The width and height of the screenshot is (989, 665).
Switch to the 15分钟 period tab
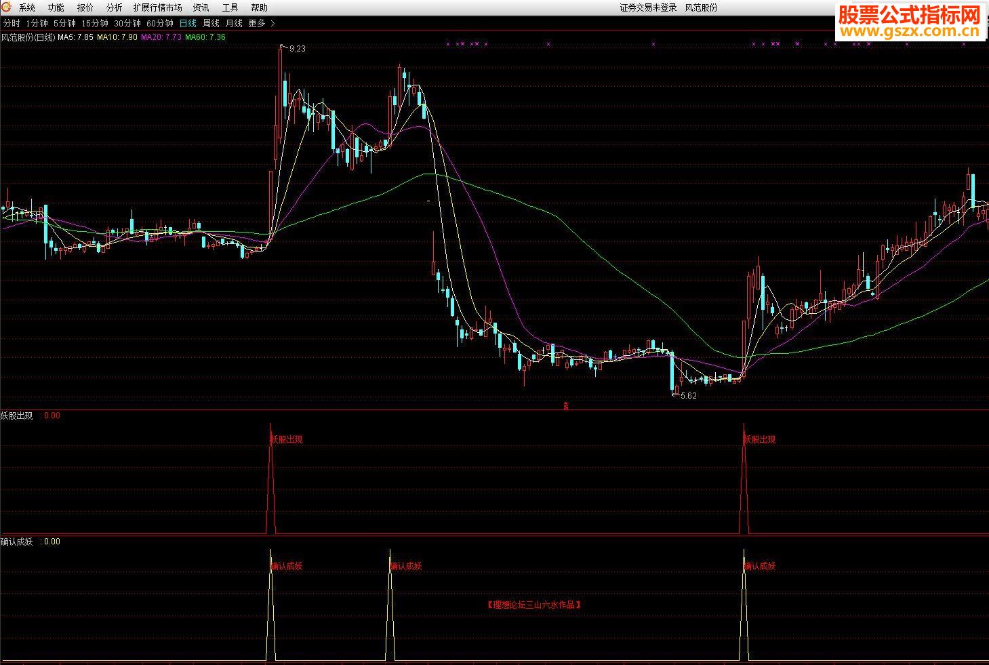95,23
